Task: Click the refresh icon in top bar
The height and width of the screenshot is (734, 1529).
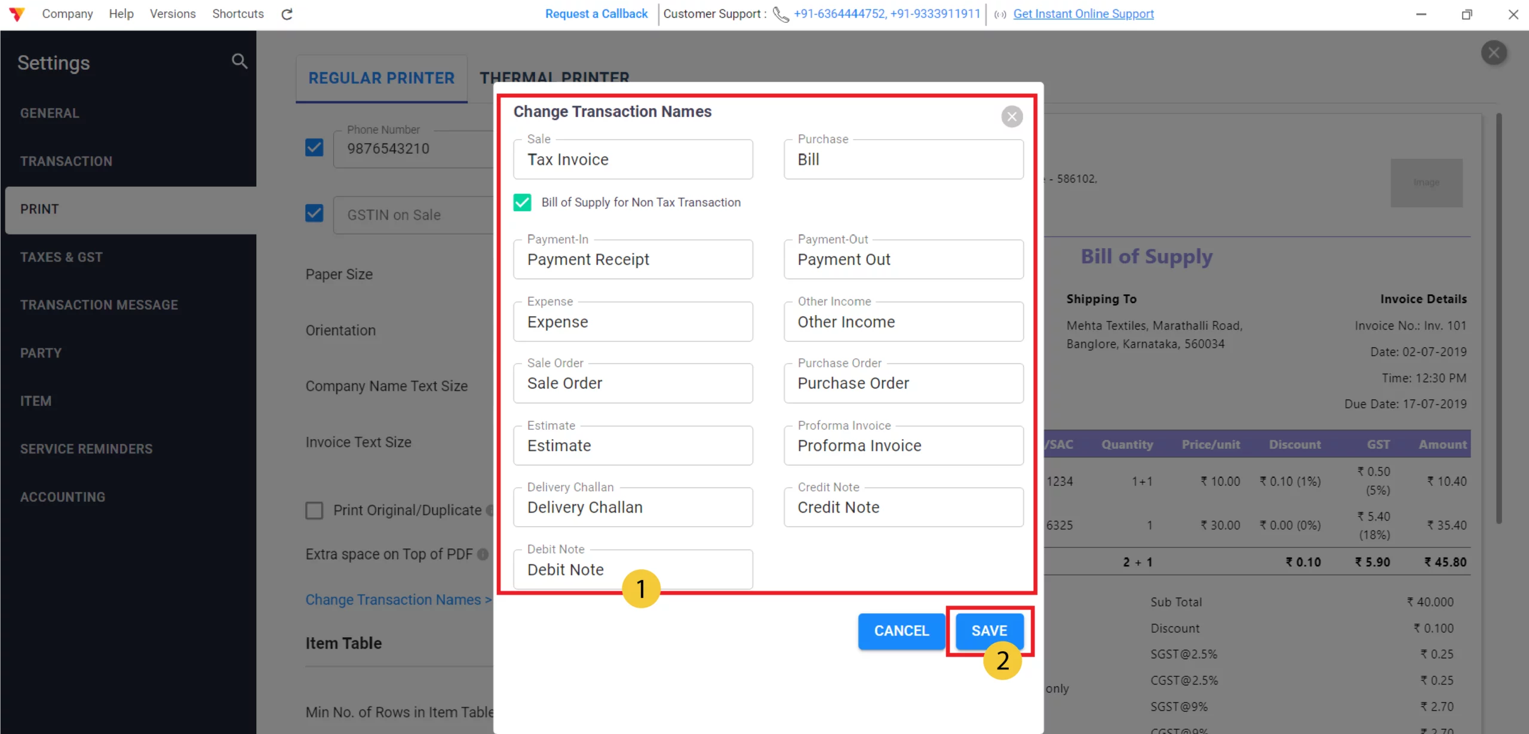Action: click(x=287, y=14)
